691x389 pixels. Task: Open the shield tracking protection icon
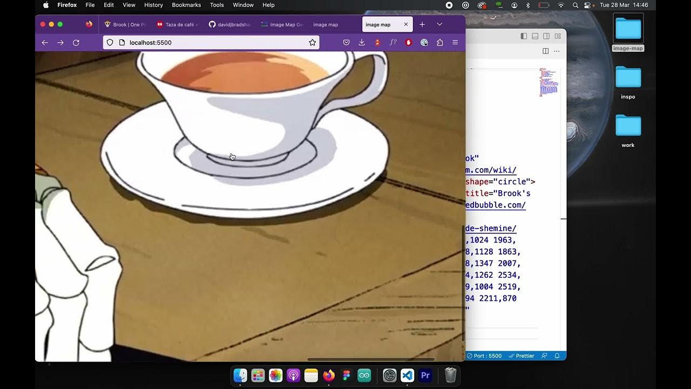coord(110,43)
